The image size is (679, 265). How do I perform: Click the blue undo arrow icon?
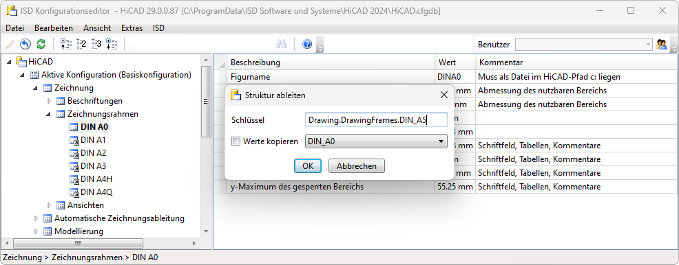click(x=25, y=44)
